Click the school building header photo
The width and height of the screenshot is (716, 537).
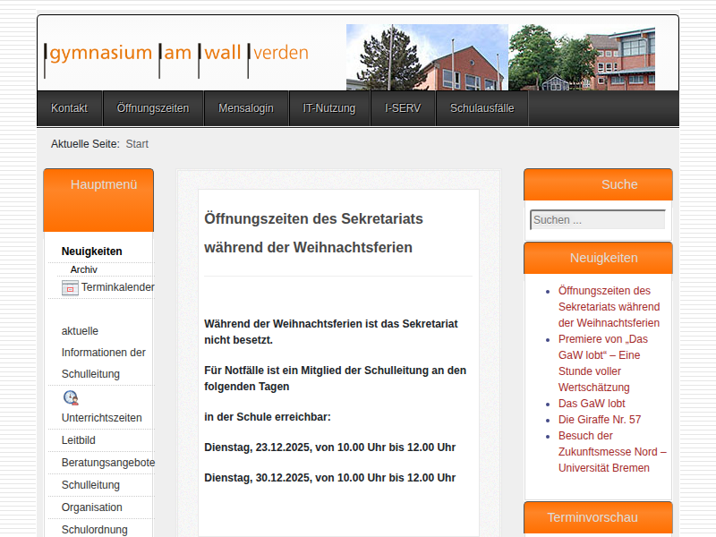tap(500, 57)
